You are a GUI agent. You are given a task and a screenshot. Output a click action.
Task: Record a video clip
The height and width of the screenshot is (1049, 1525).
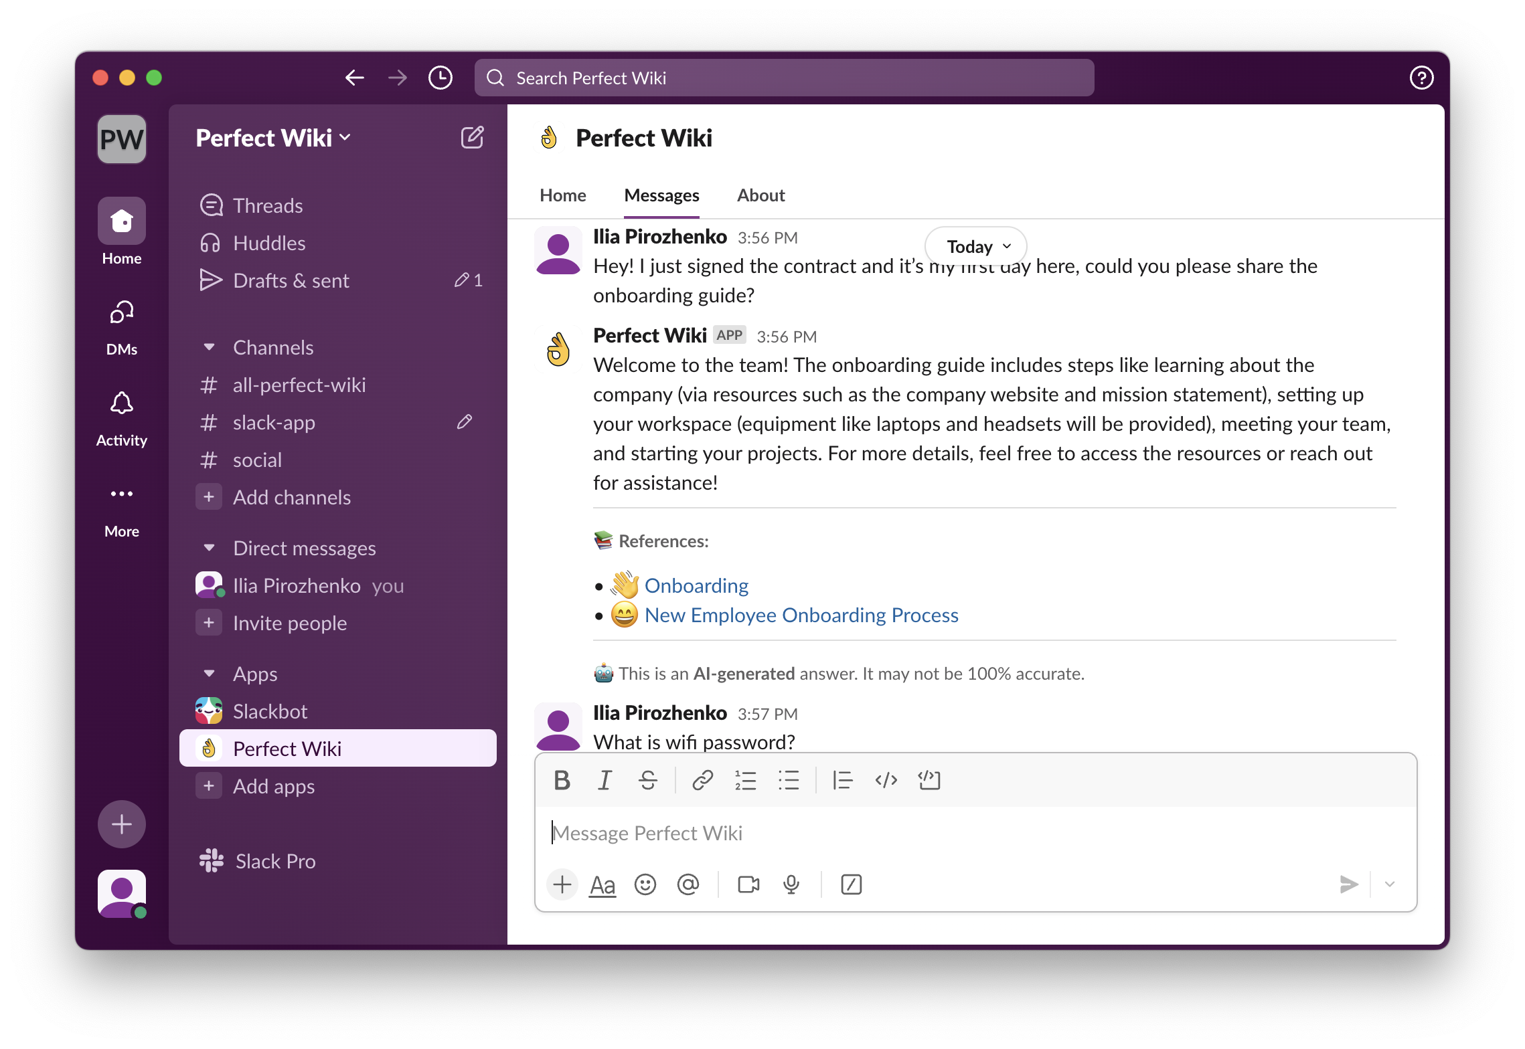pos(748,884)
